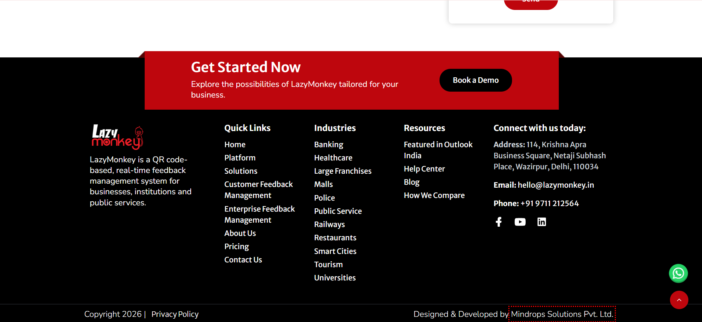The width and height of the screenshot is (702, 322).
Task: Click the hello@lazymonkey.in email address
Action: click(x=556, y=185)
